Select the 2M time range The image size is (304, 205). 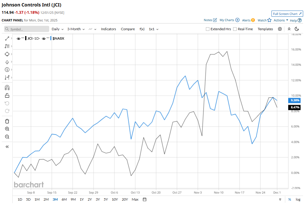click(x=46, y=199)
